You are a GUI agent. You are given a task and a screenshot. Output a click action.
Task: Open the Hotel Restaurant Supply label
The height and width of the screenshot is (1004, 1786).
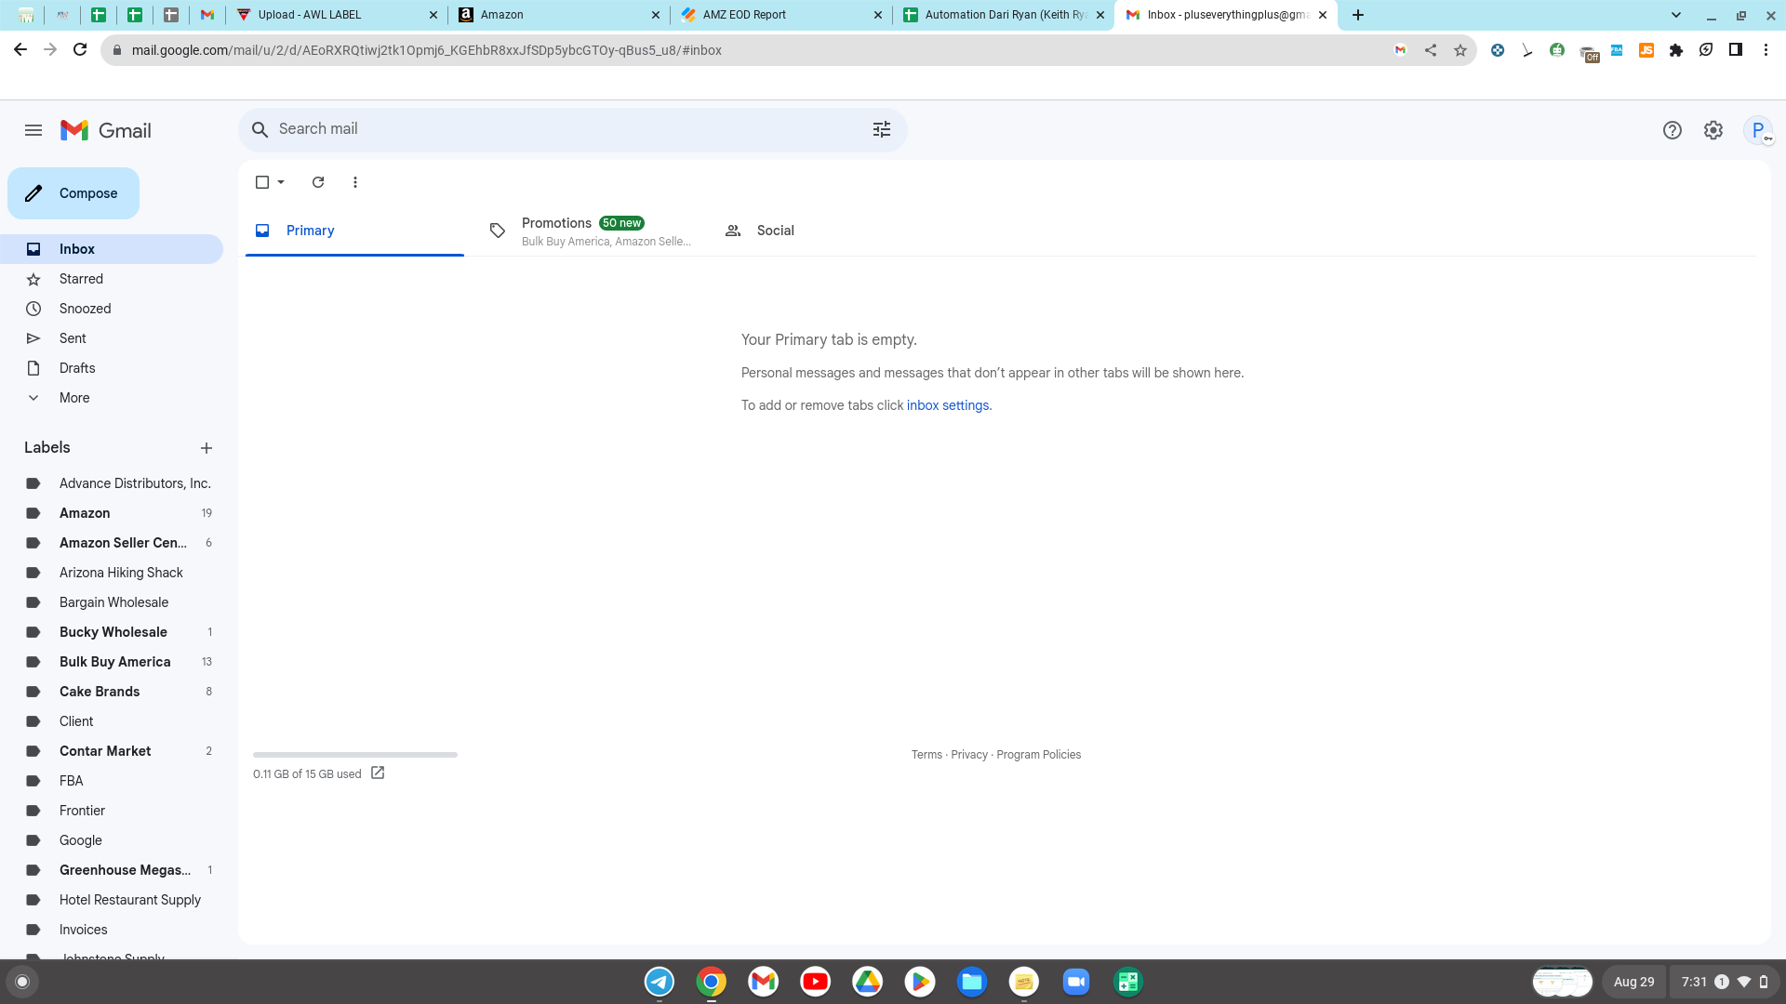pos(112,900)
